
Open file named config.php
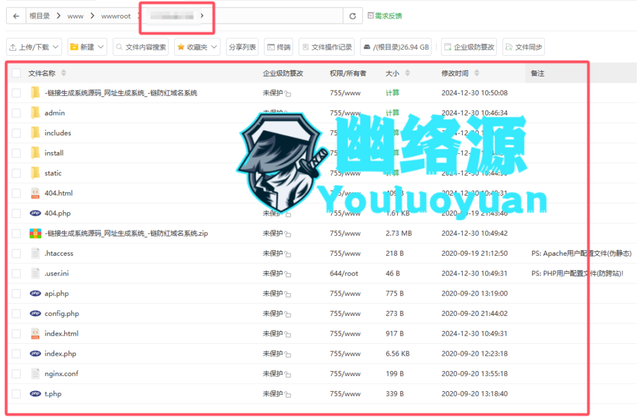click(x=62, y=313)
